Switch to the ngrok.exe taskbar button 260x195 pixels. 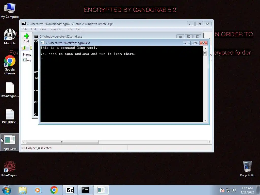click(101, 190)
